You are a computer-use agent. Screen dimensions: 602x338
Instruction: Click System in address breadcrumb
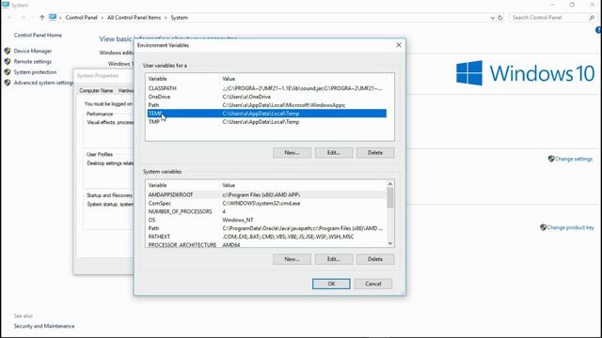pos(180,18)
